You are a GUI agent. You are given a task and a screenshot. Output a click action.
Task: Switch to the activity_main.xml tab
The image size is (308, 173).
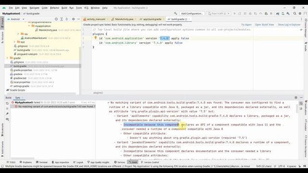pos(96,19)
